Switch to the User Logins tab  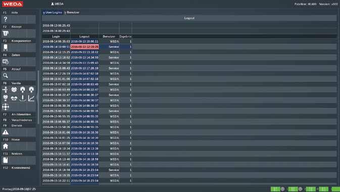point(53,12)
